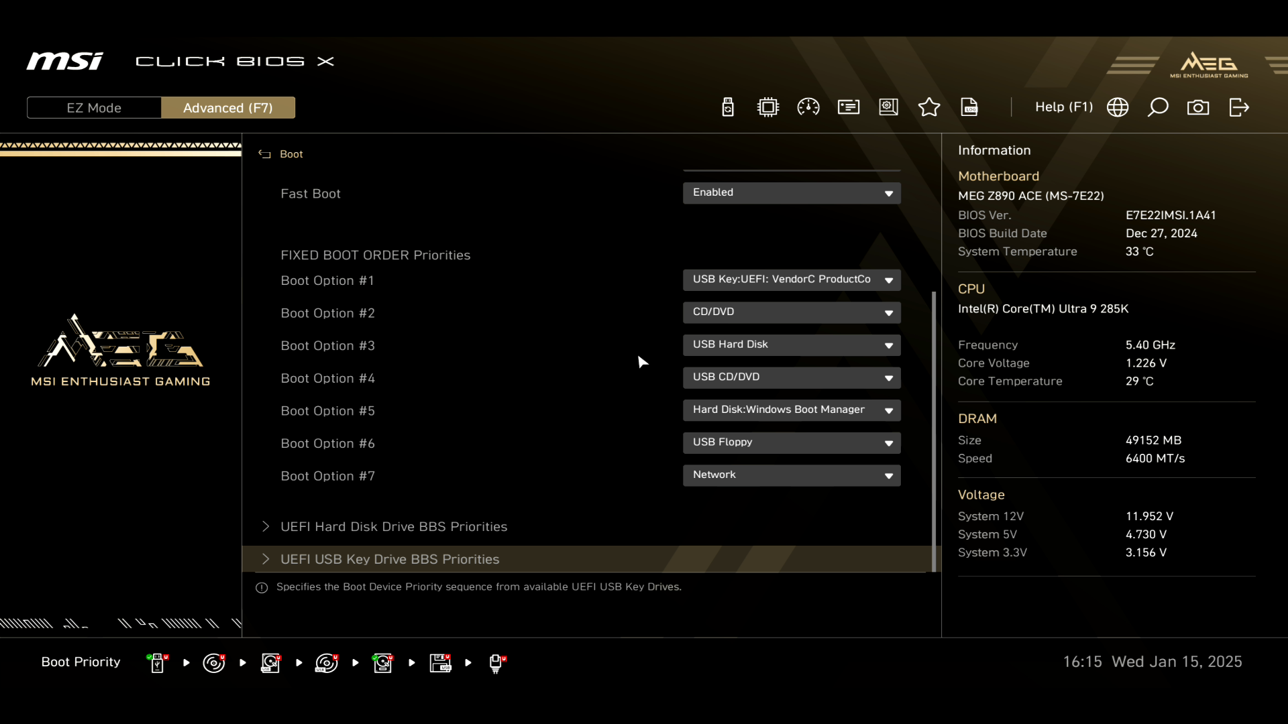
Task: Select Advanced (F7) mode
Action: pos(228,108)
